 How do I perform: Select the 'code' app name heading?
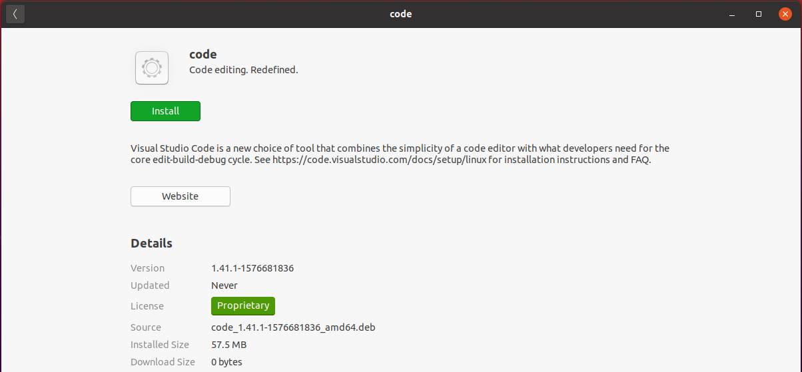tap(203, 55)
